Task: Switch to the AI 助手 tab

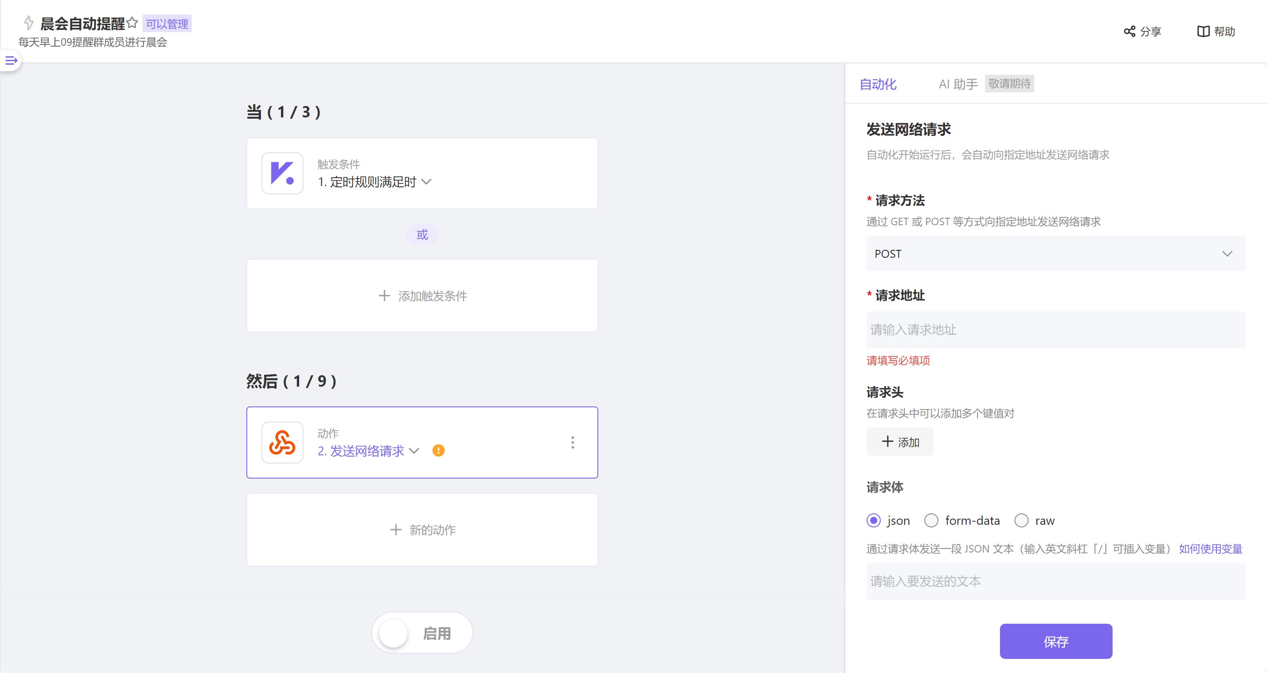Action: pyautogui.click(x=957, y=84)
